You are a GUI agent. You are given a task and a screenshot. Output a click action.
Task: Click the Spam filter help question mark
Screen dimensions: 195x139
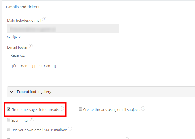32,119
